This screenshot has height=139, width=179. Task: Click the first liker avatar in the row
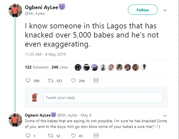(78, 67)
